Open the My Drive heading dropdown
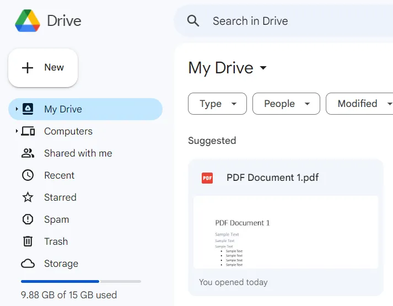The width and height of the screenshot is (393, 306). point(263,68)
